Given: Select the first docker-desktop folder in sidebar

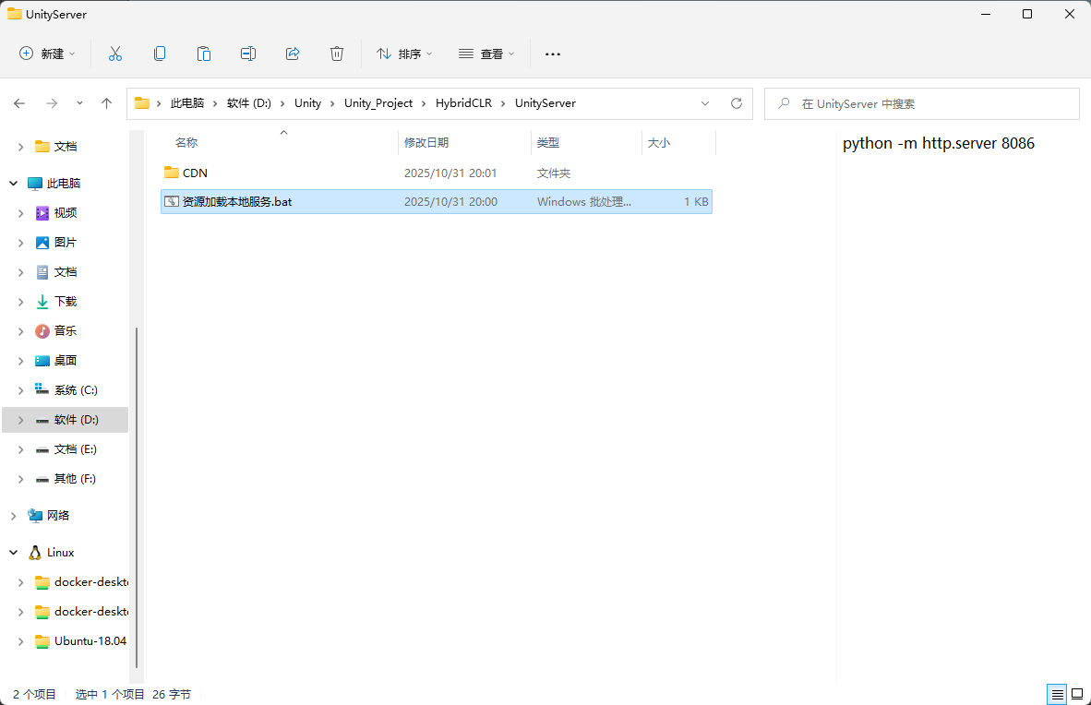Looking at the screenshot, I should tap(66, 582).
